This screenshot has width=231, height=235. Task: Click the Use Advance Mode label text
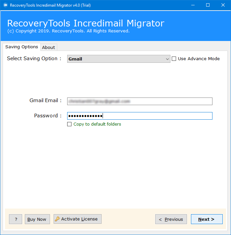point(199,59)
